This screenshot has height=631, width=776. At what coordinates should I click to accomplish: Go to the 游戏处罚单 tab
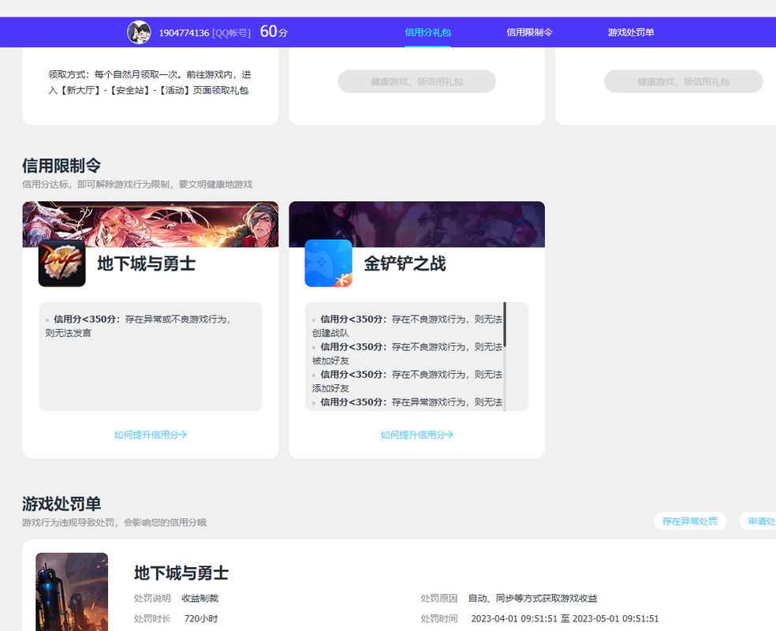631,32
